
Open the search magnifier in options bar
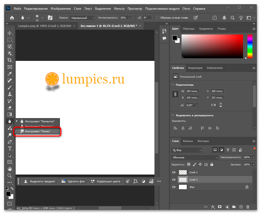(233, 18)
